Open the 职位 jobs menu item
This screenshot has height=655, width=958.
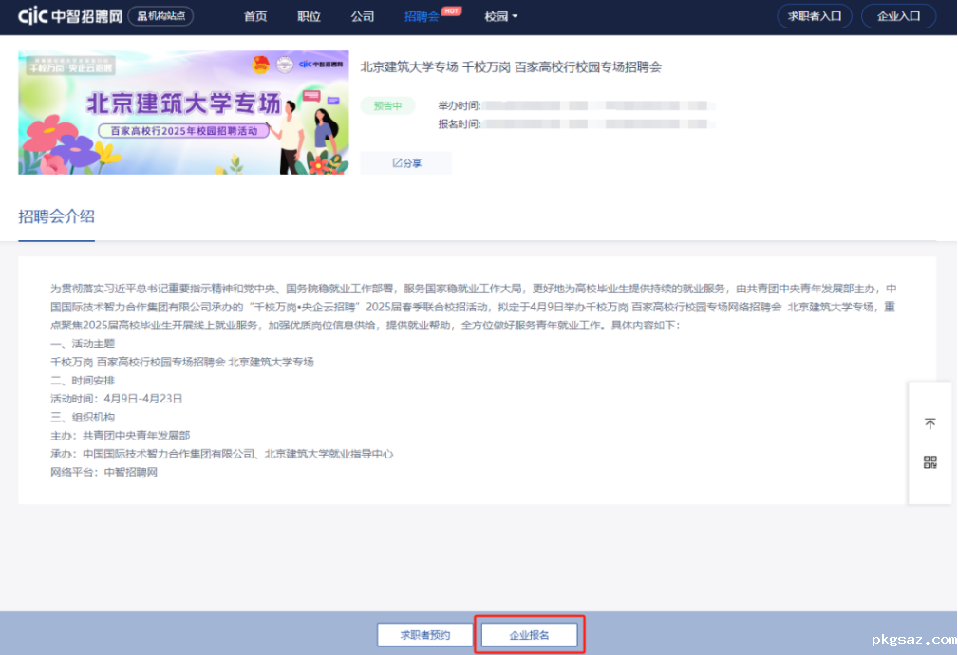point(309,17)
